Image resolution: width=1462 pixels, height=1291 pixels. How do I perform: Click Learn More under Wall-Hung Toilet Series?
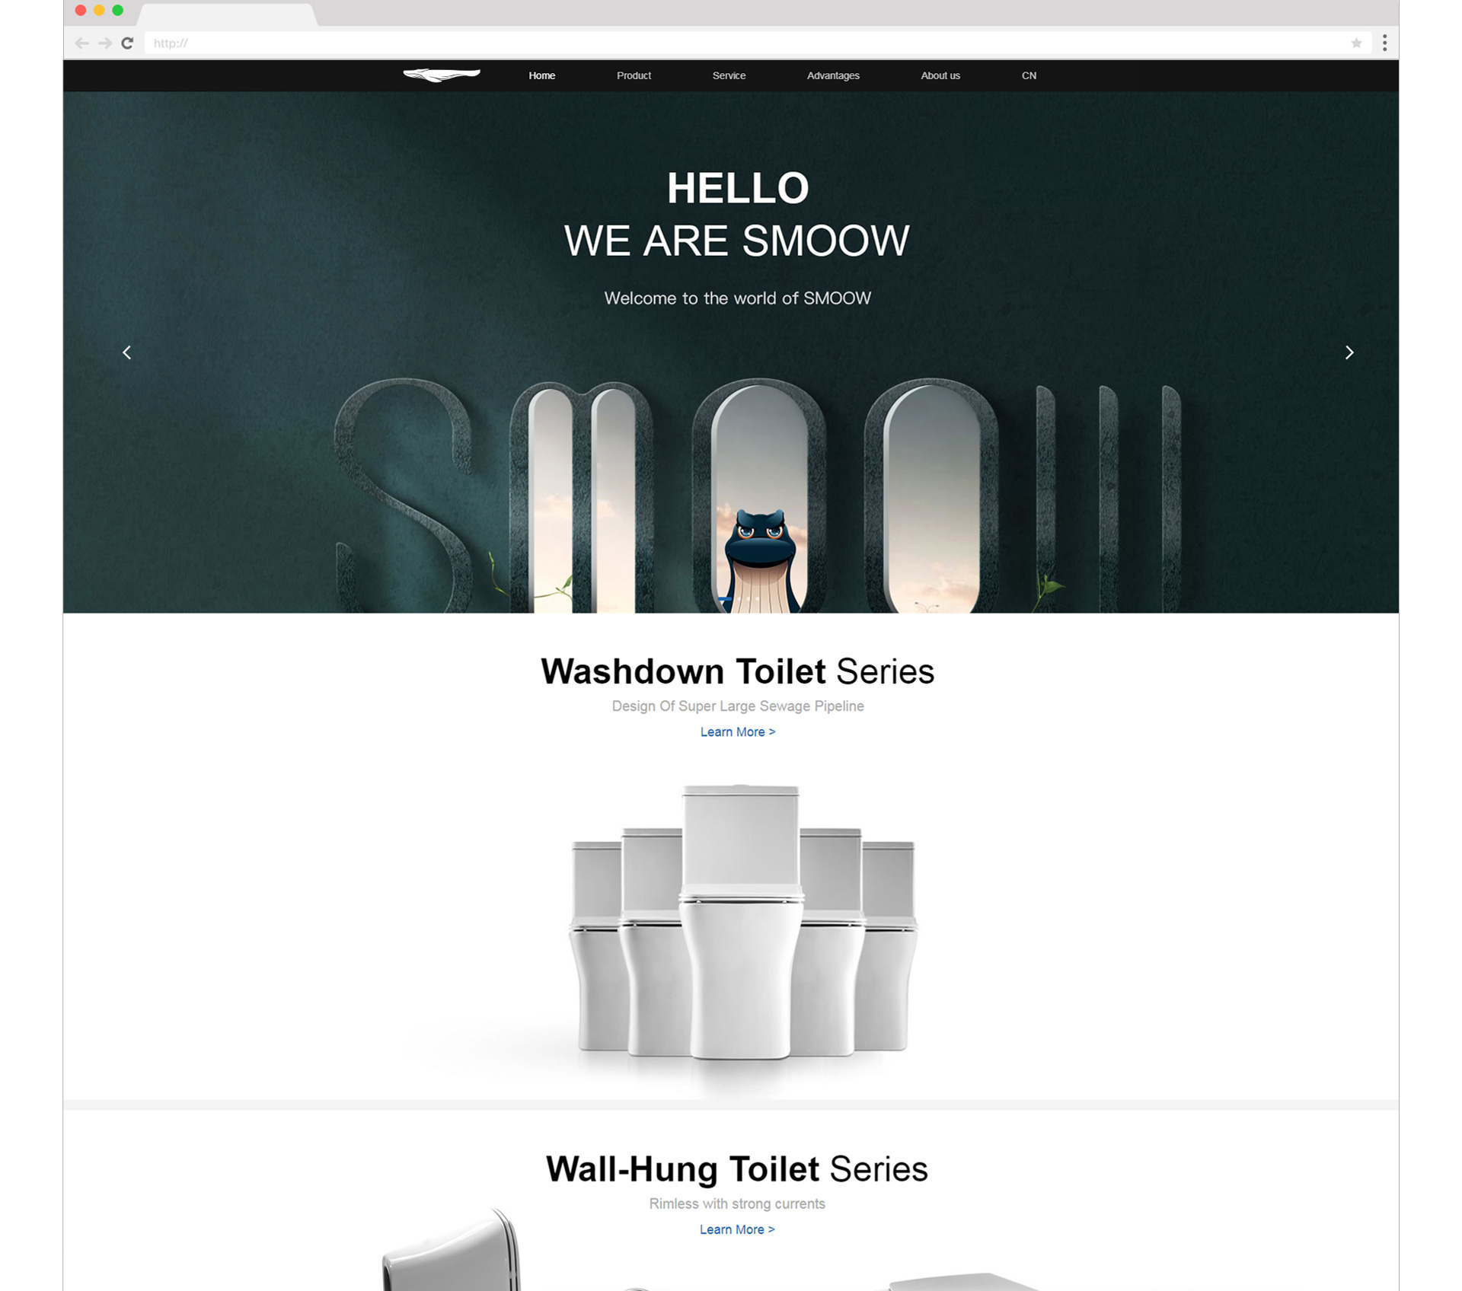tap(737, 1229)
